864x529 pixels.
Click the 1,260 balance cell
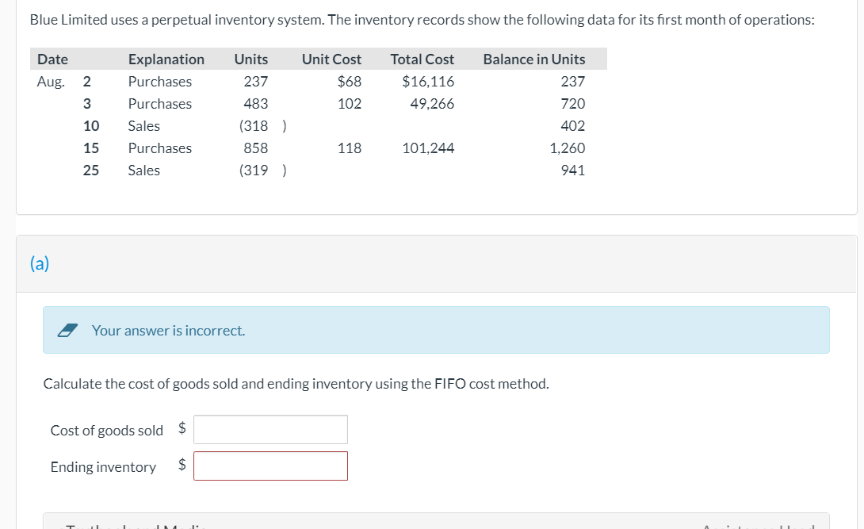(x=568, y=148)
